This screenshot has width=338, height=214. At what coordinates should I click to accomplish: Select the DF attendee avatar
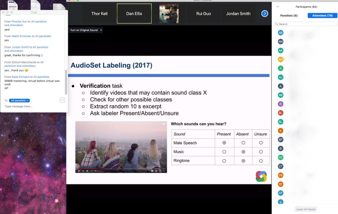click(x=281, y=184)
